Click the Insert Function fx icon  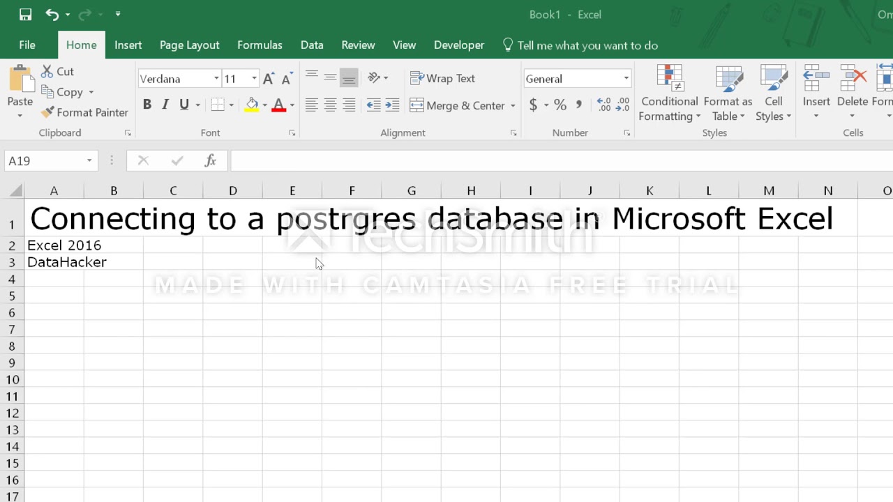point(210,160)
